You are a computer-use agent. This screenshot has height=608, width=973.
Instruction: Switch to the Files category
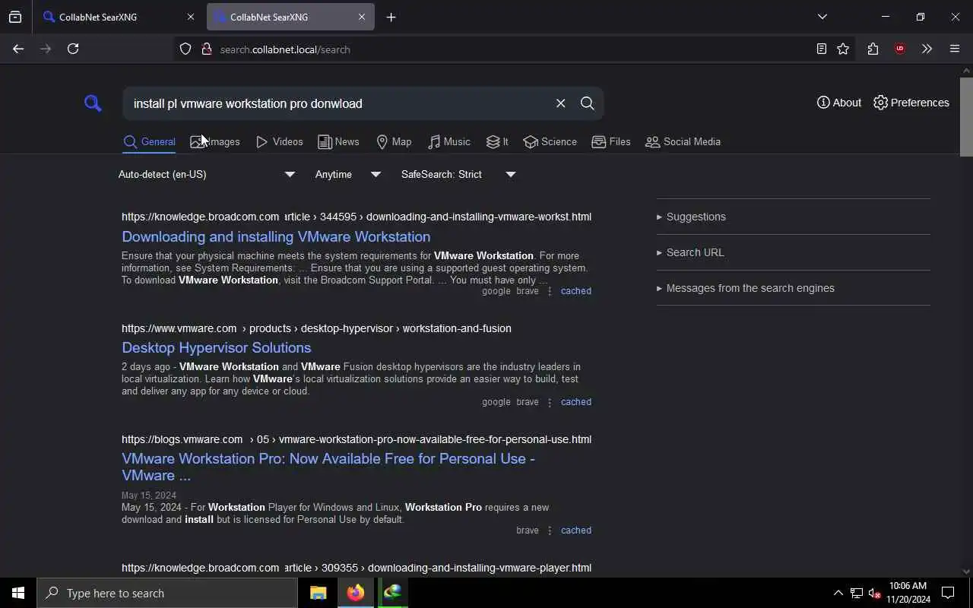click(x=611, y=141)
